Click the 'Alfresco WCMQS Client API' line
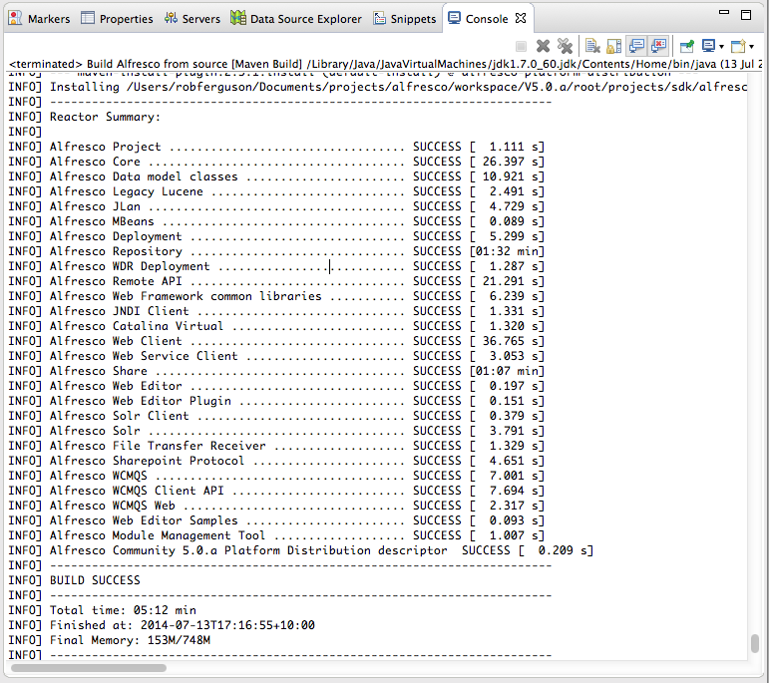This screenshot has width=769, height=683. coord(276,491)
